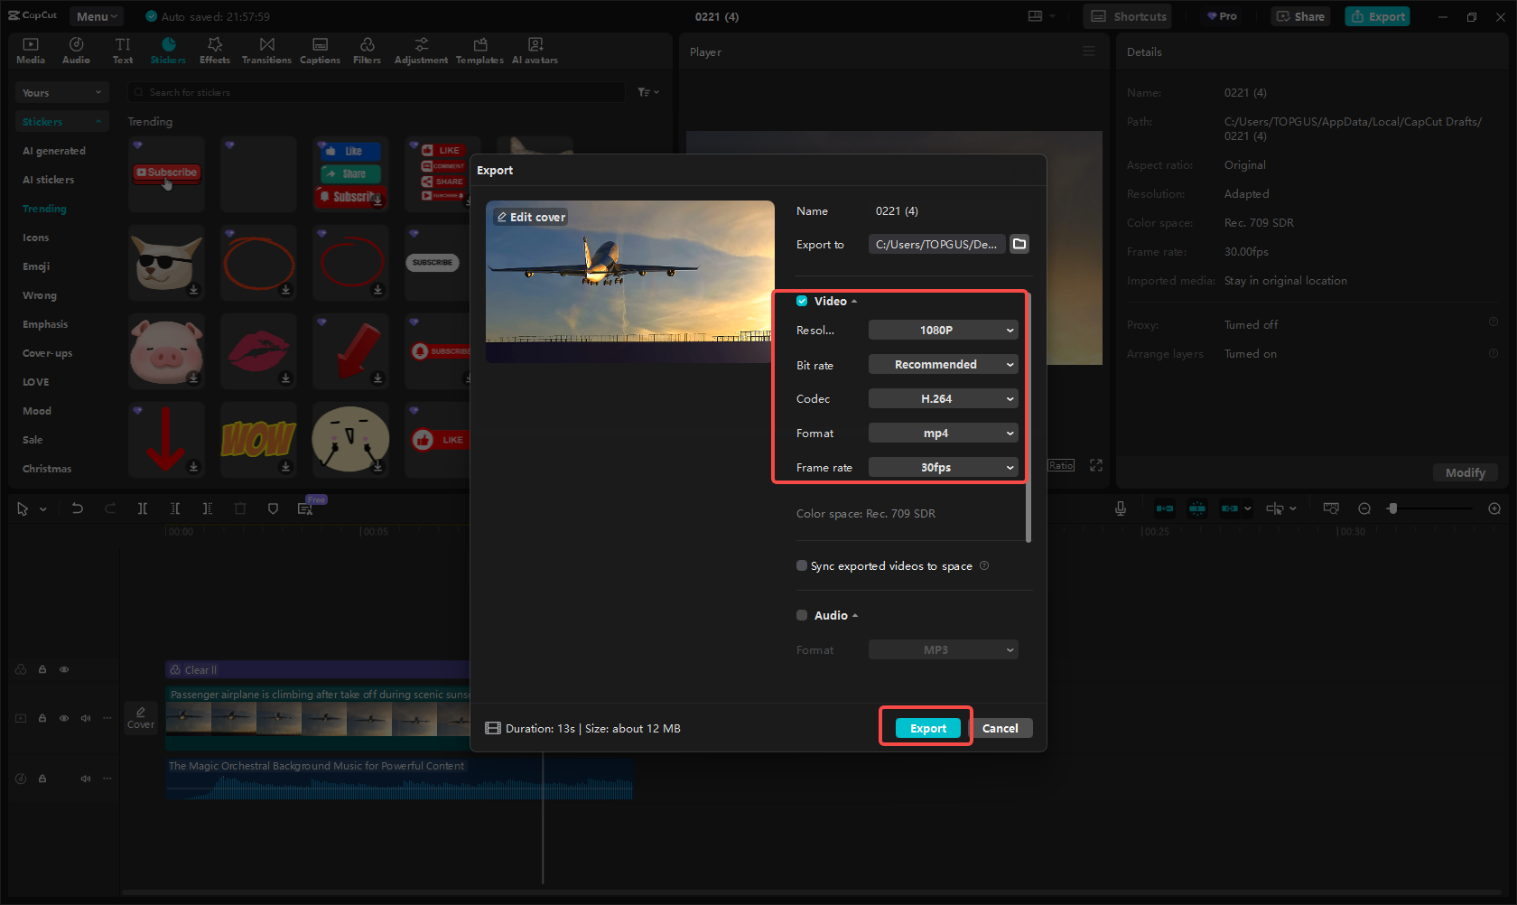Screen dimensions: 1517x905
Task: Open the export destination folder browser icon
Action: coord(1019,244)
